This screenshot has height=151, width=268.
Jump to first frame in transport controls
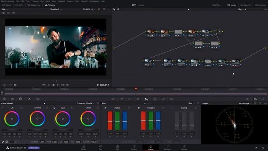[x=44, y=85]
